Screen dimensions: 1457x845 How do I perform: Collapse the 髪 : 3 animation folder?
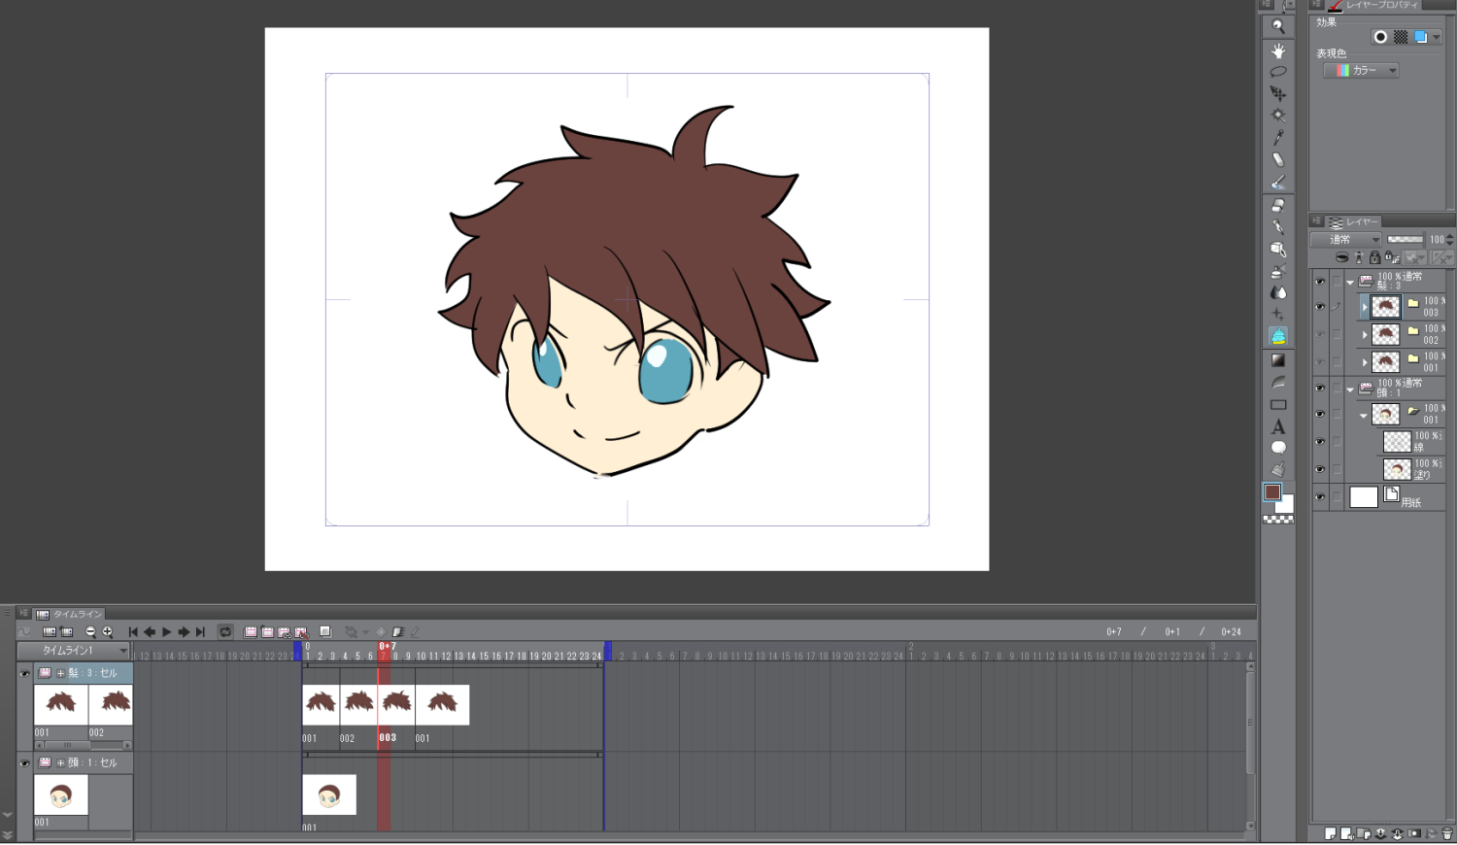(x=1350, y=283)
